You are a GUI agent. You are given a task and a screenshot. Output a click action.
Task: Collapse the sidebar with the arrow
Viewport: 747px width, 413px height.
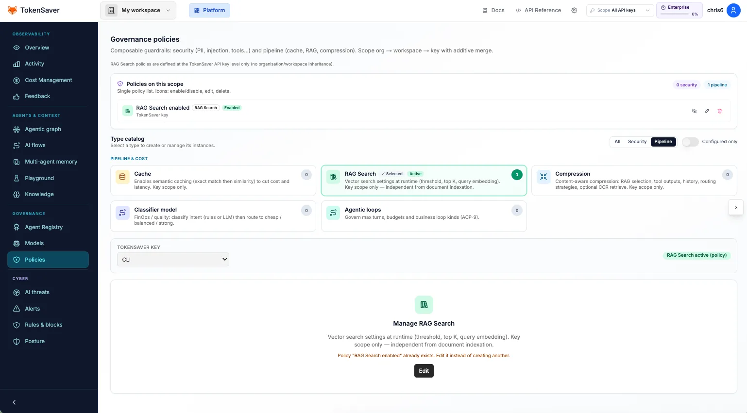[14, 402]
